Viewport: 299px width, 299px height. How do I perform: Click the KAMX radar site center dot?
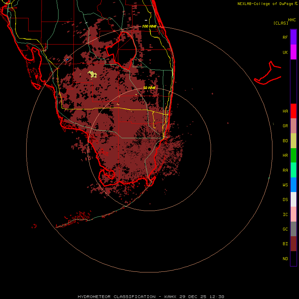149,149
